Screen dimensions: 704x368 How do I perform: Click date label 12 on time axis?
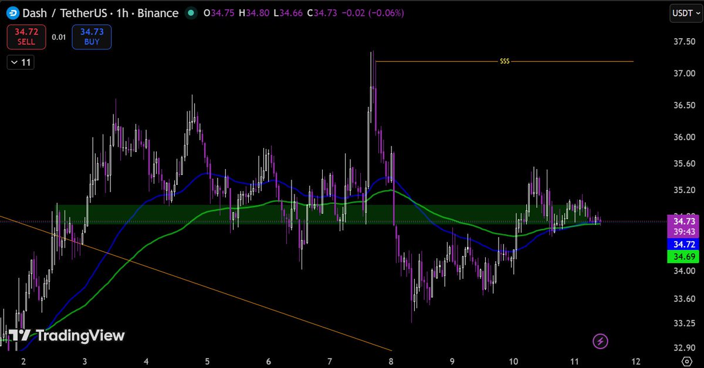635,360
